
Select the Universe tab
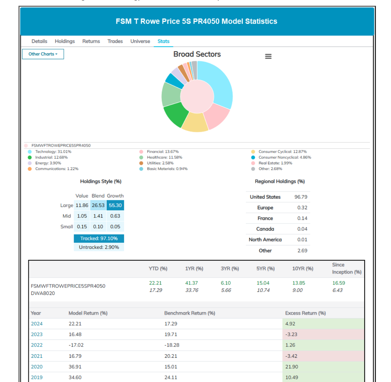tap(140, 41)
